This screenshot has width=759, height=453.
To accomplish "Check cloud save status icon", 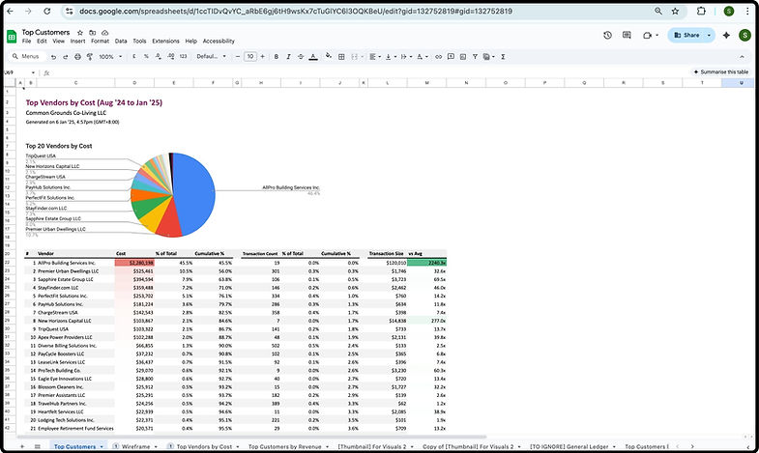I will pos(104,33).
